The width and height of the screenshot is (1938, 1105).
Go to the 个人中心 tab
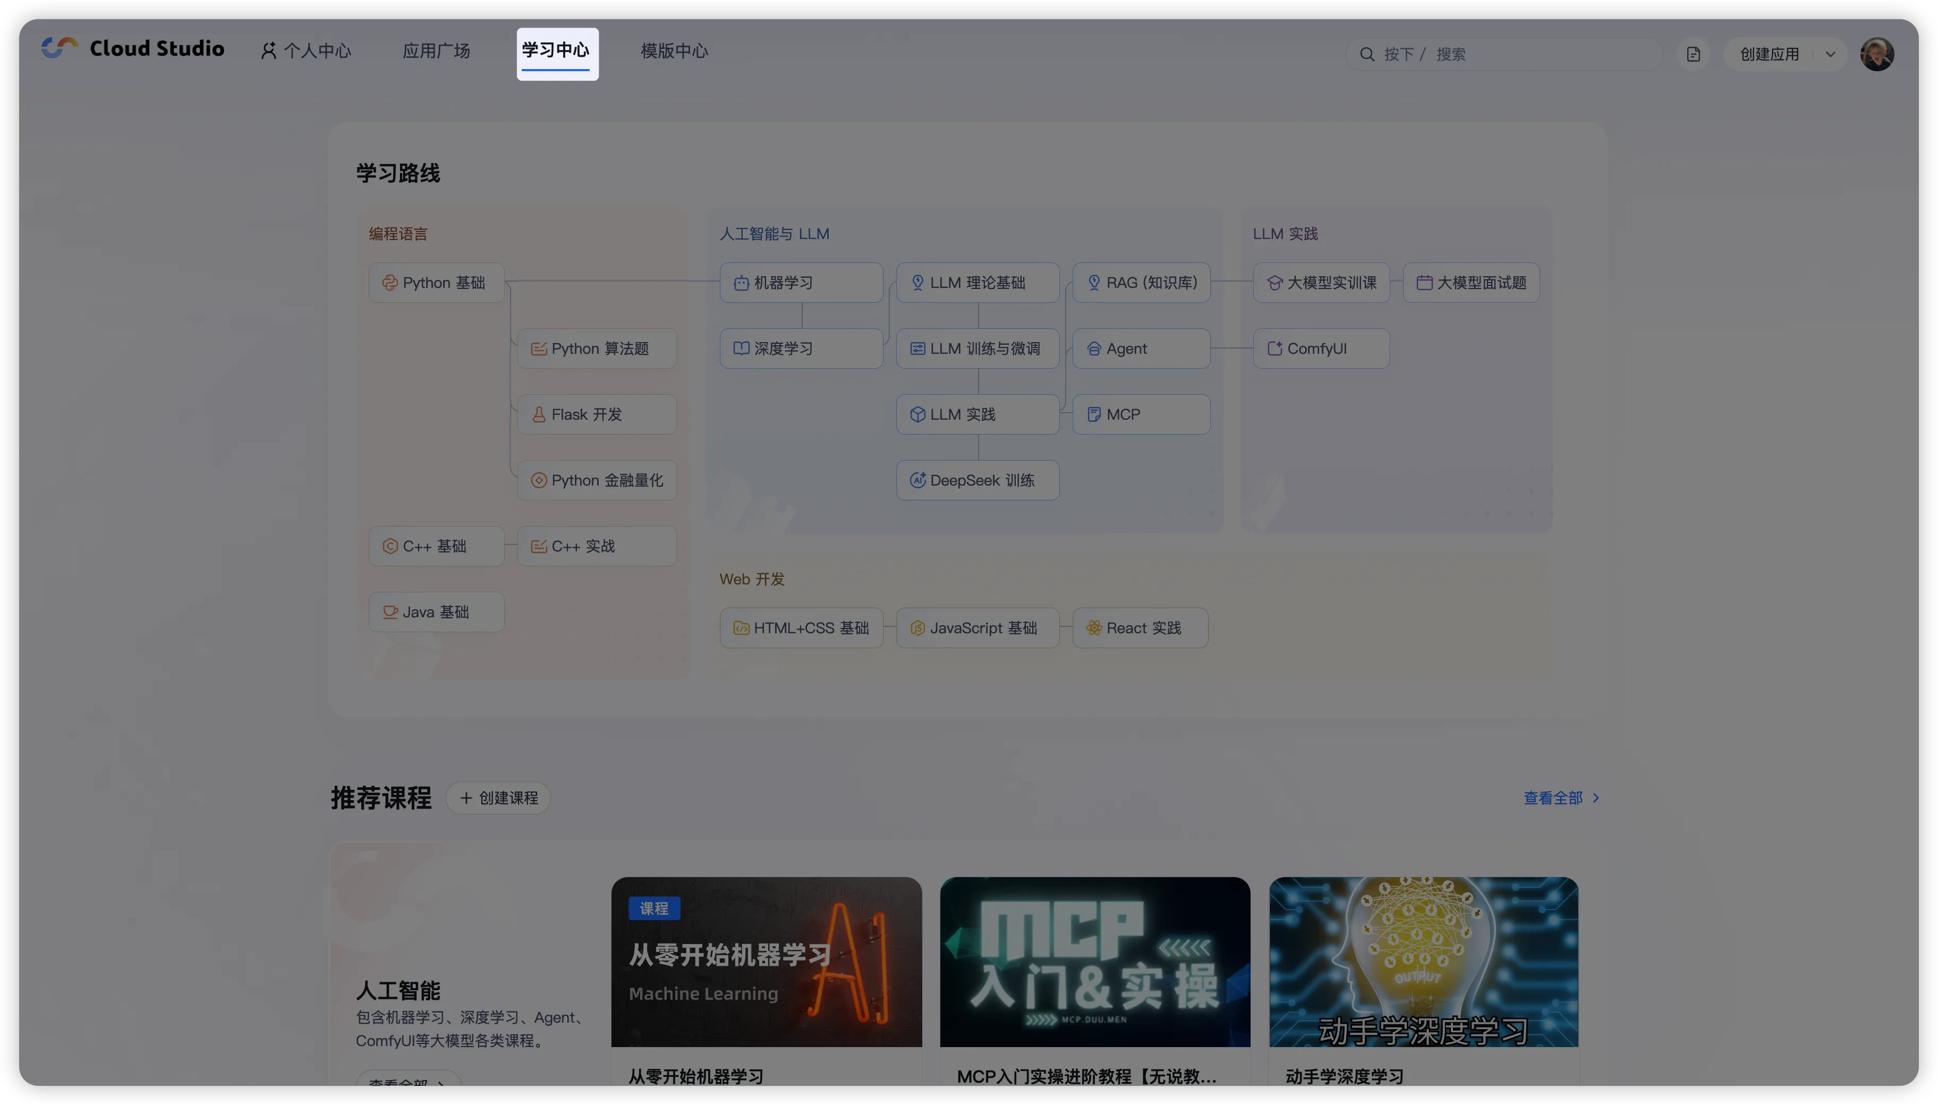pos(307,52)
